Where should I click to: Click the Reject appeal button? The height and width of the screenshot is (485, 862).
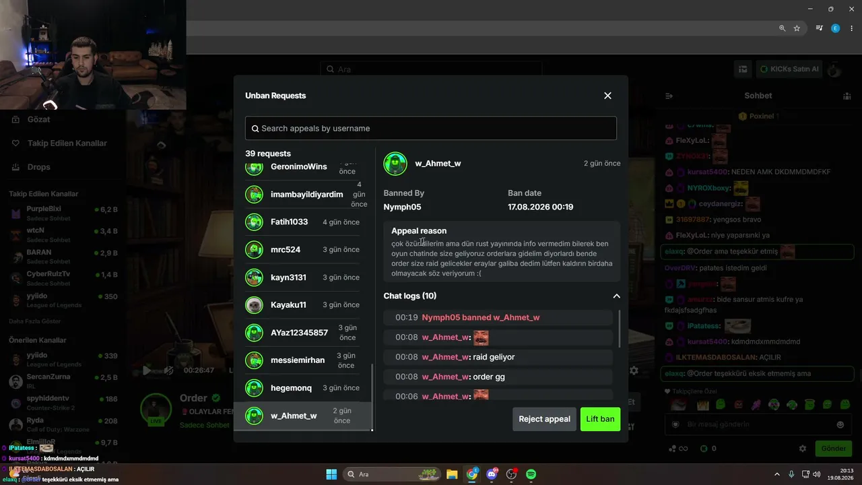click(544, 419)
